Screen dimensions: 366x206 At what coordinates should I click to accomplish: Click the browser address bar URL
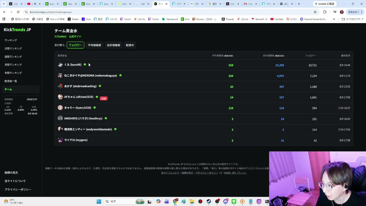pyautogui.click(x=51, y=12)
